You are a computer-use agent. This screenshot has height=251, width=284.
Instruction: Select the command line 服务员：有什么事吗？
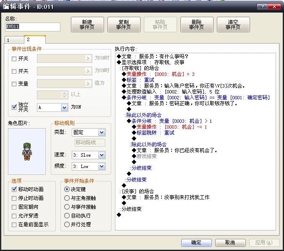[153, 57]
